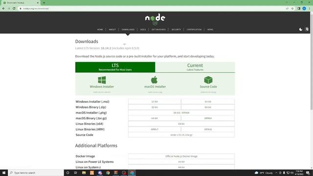The height and width of the screenshot is (176, 313).
Task: Download Windows Binary (.zip) 64-bit
Action: coord(208,107)
